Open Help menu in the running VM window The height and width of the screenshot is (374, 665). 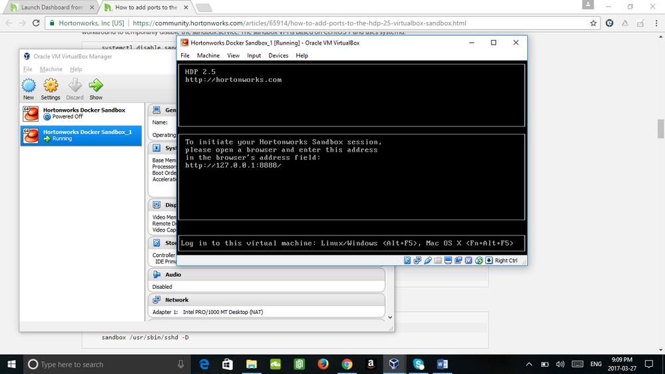[302, 55]
